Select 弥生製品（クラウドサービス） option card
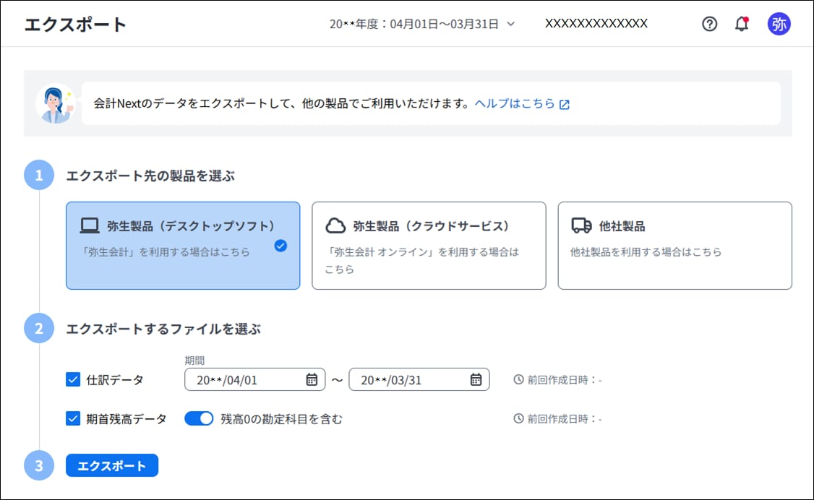This screenshot has width=814, height=500. [429, 246]
